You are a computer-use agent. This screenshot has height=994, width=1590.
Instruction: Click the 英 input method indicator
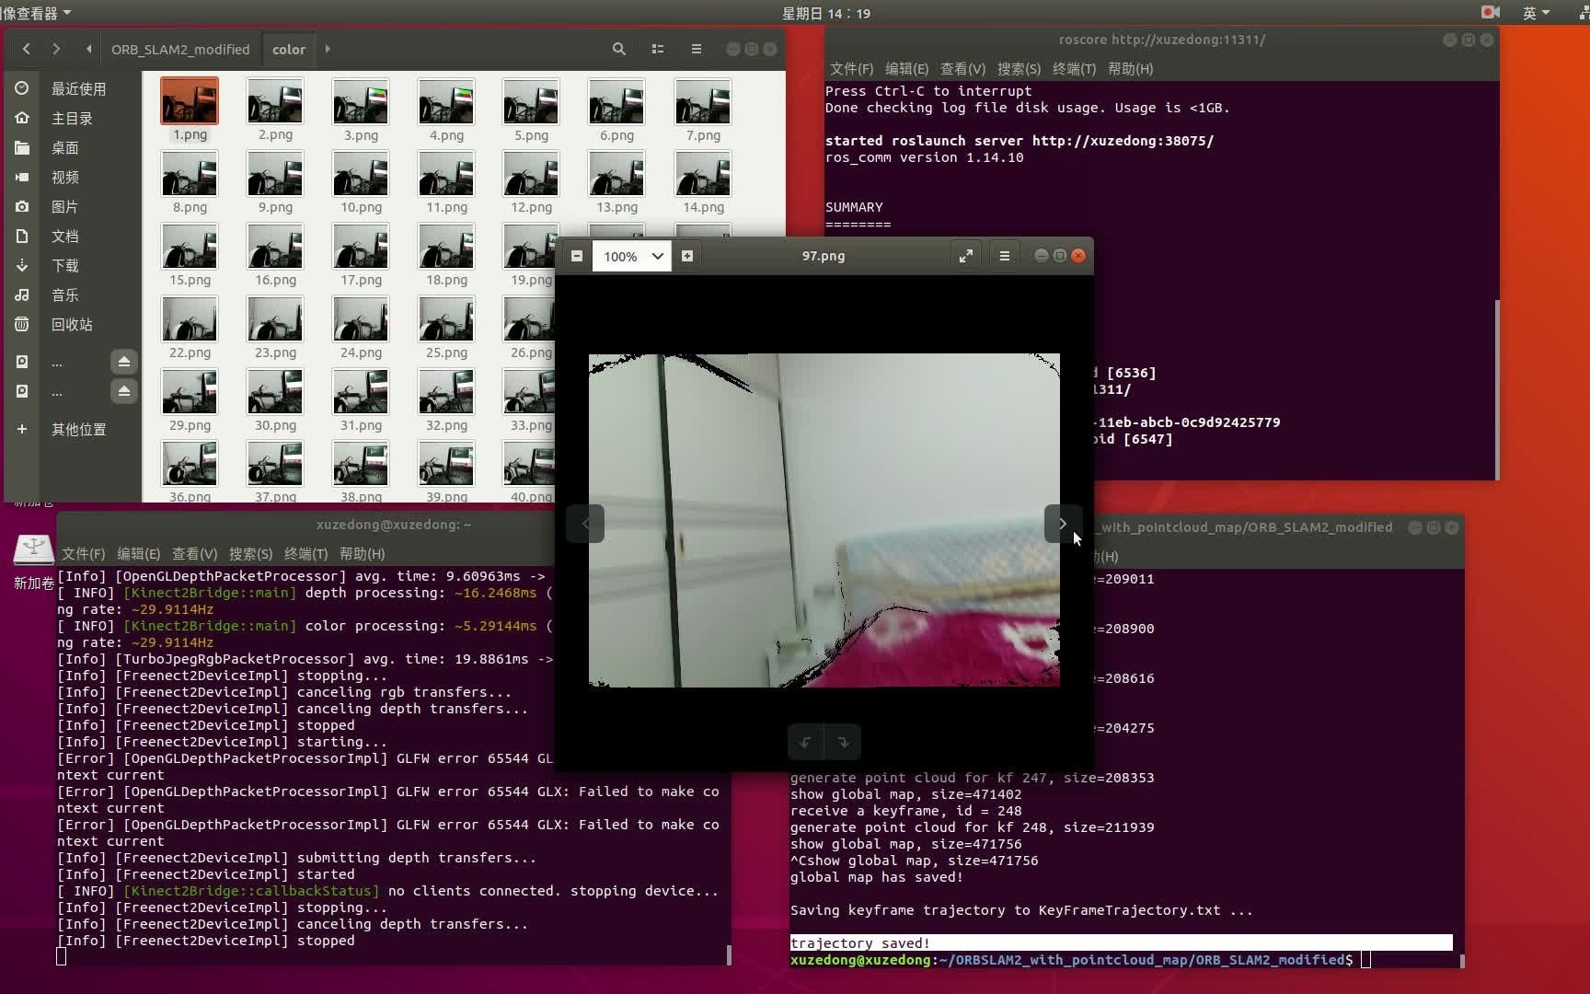point(1531,13)
